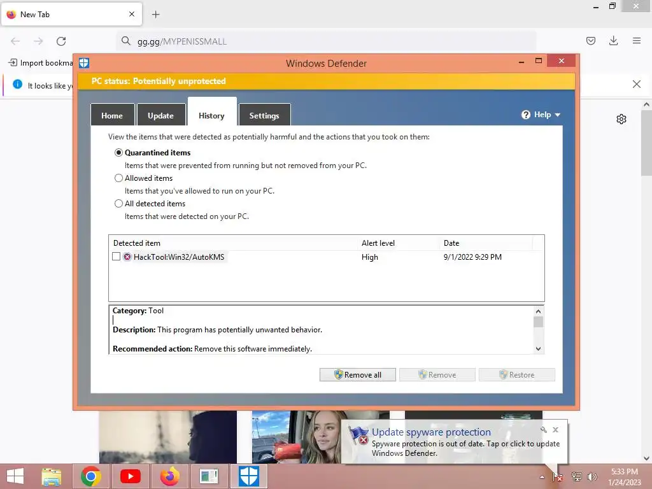Screen dimensions: 652x489
Task: Click details pane scrollbar thumb
Action: click(x=538, y=322)
